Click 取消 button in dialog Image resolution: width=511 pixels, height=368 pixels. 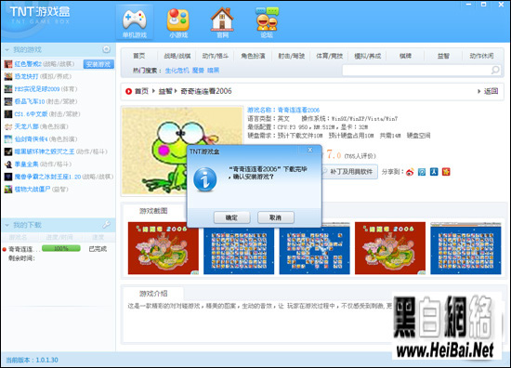point(275,217)
